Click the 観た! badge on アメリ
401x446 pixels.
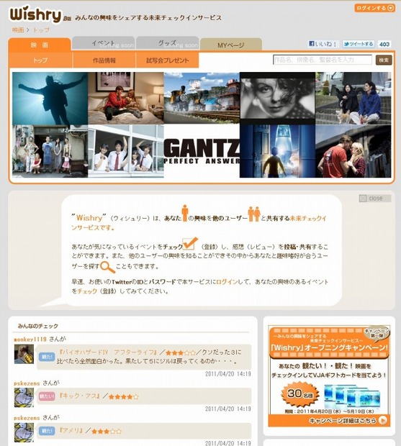point(47,431)
